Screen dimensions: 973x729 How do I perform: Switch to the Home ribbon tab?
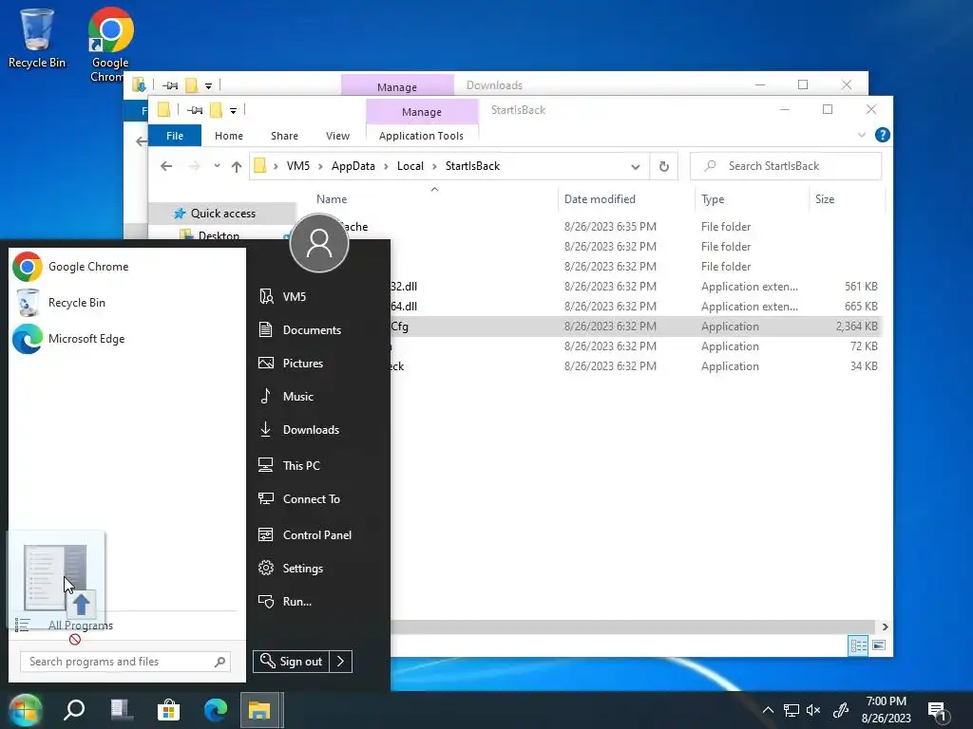tap(228, 136)
